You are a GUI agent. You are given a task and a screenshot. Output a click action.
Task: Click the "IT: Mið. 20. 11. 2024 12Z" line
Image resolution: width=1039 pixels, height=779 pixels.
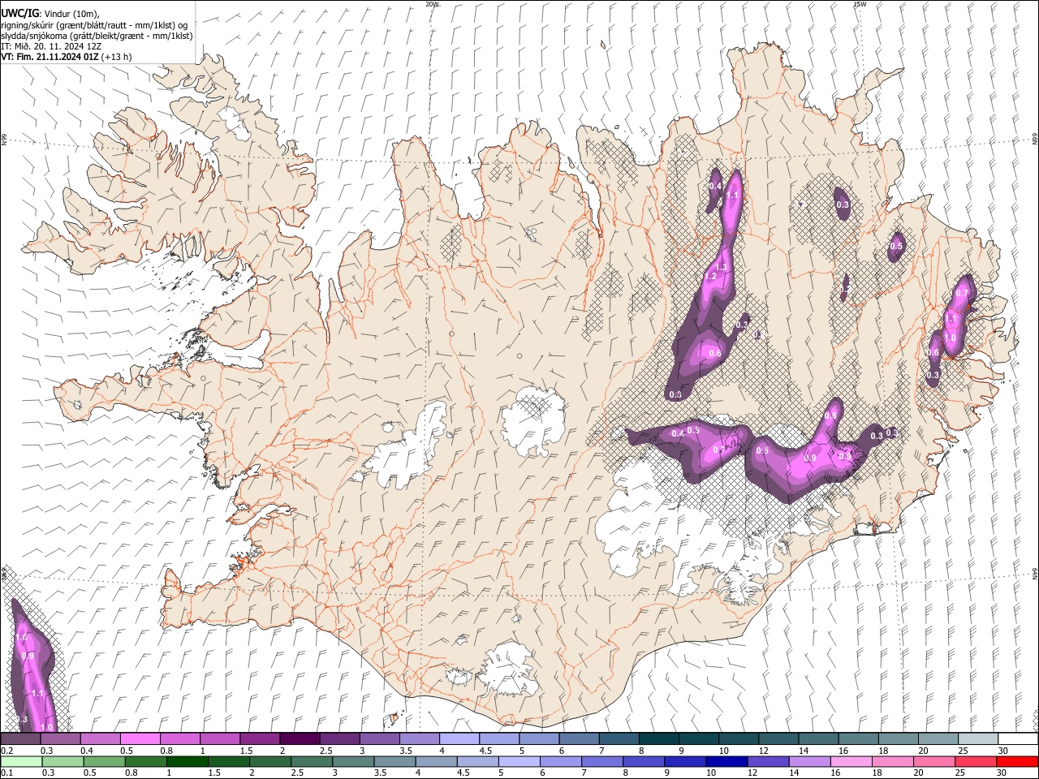[51, 47]
